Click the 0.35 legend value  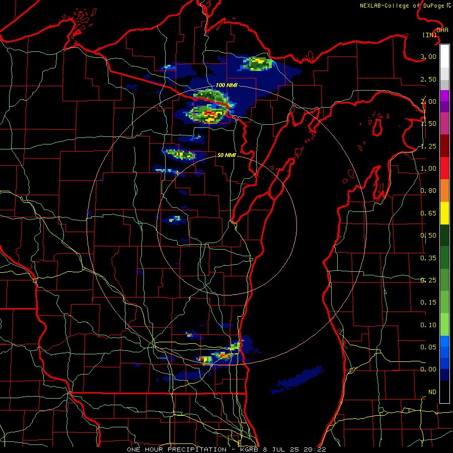click(428, 258)
